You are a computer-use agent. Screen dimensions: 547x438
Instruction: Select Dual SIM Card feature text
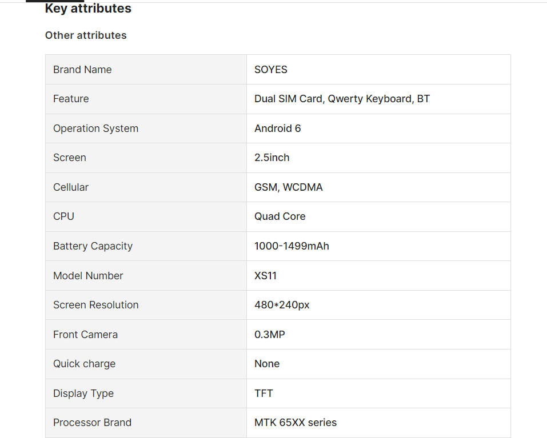[289, 99]
